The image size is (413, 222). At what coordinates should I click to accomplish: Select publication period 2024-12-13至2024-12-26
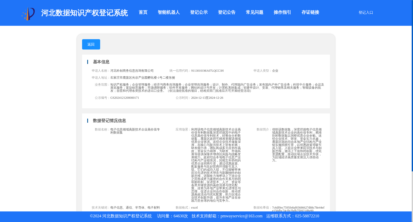[x=207, y=98]
